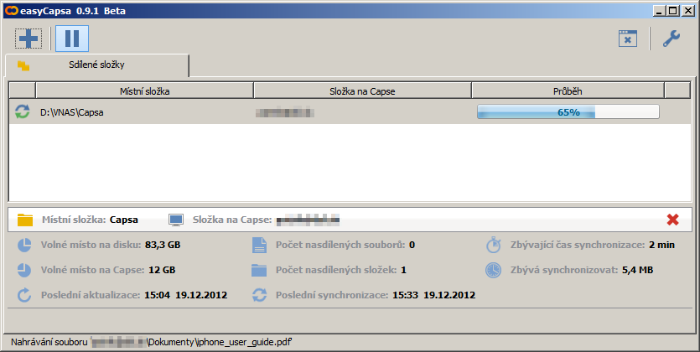Click the shared files document icon
Screen dimensions: 700x352
pyautogui.click(x=259, y=246)
